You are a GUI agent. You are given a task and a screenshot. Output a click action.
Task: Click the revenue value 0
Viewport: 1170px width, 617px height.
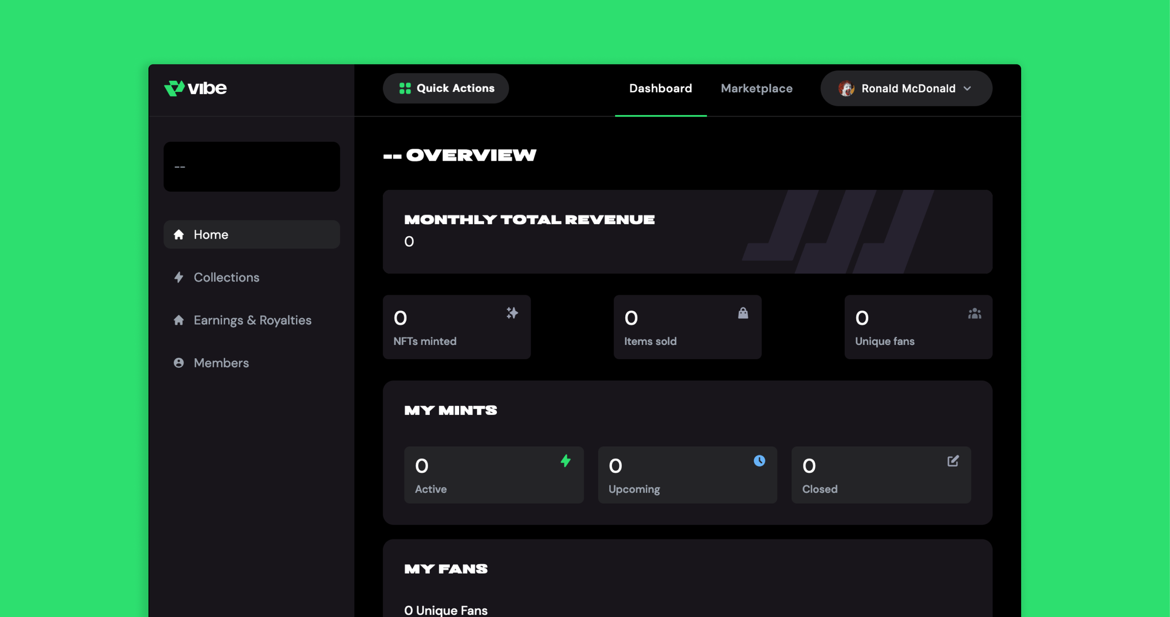click(x=409, y=241)
